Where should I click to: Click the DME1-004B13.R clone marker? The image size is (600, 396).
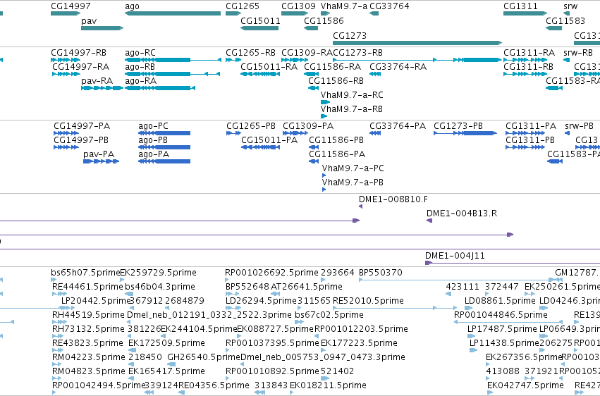pyautogui.click(x=429, y=221)
